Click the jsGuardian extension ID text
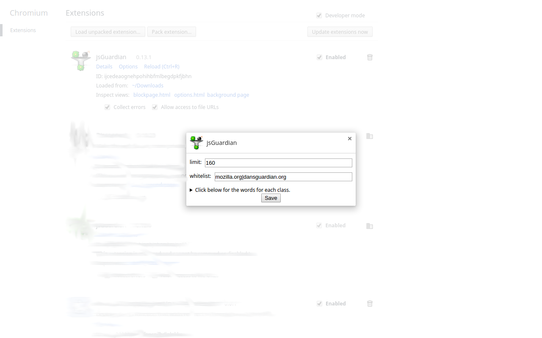Viewport: 542px width, 338px height. point(144,76)
